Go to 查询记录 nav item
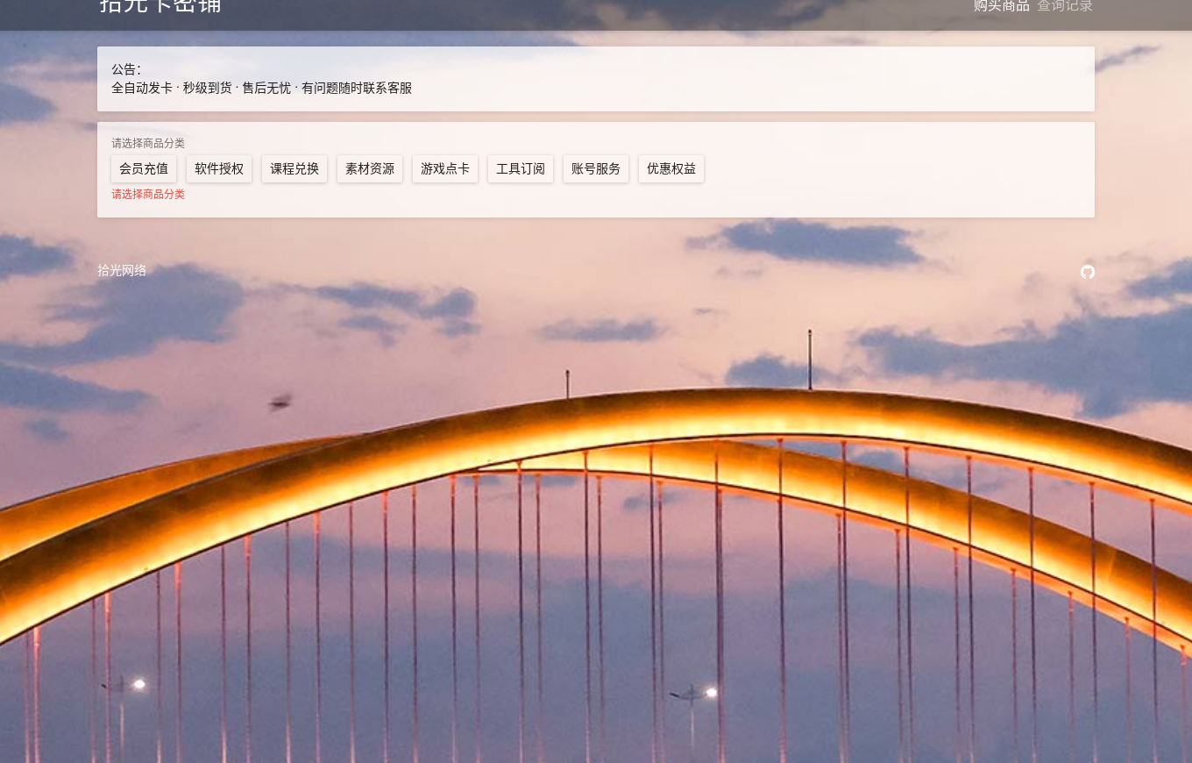This screenshot has width=1192, height=763. coord(1065,6)
